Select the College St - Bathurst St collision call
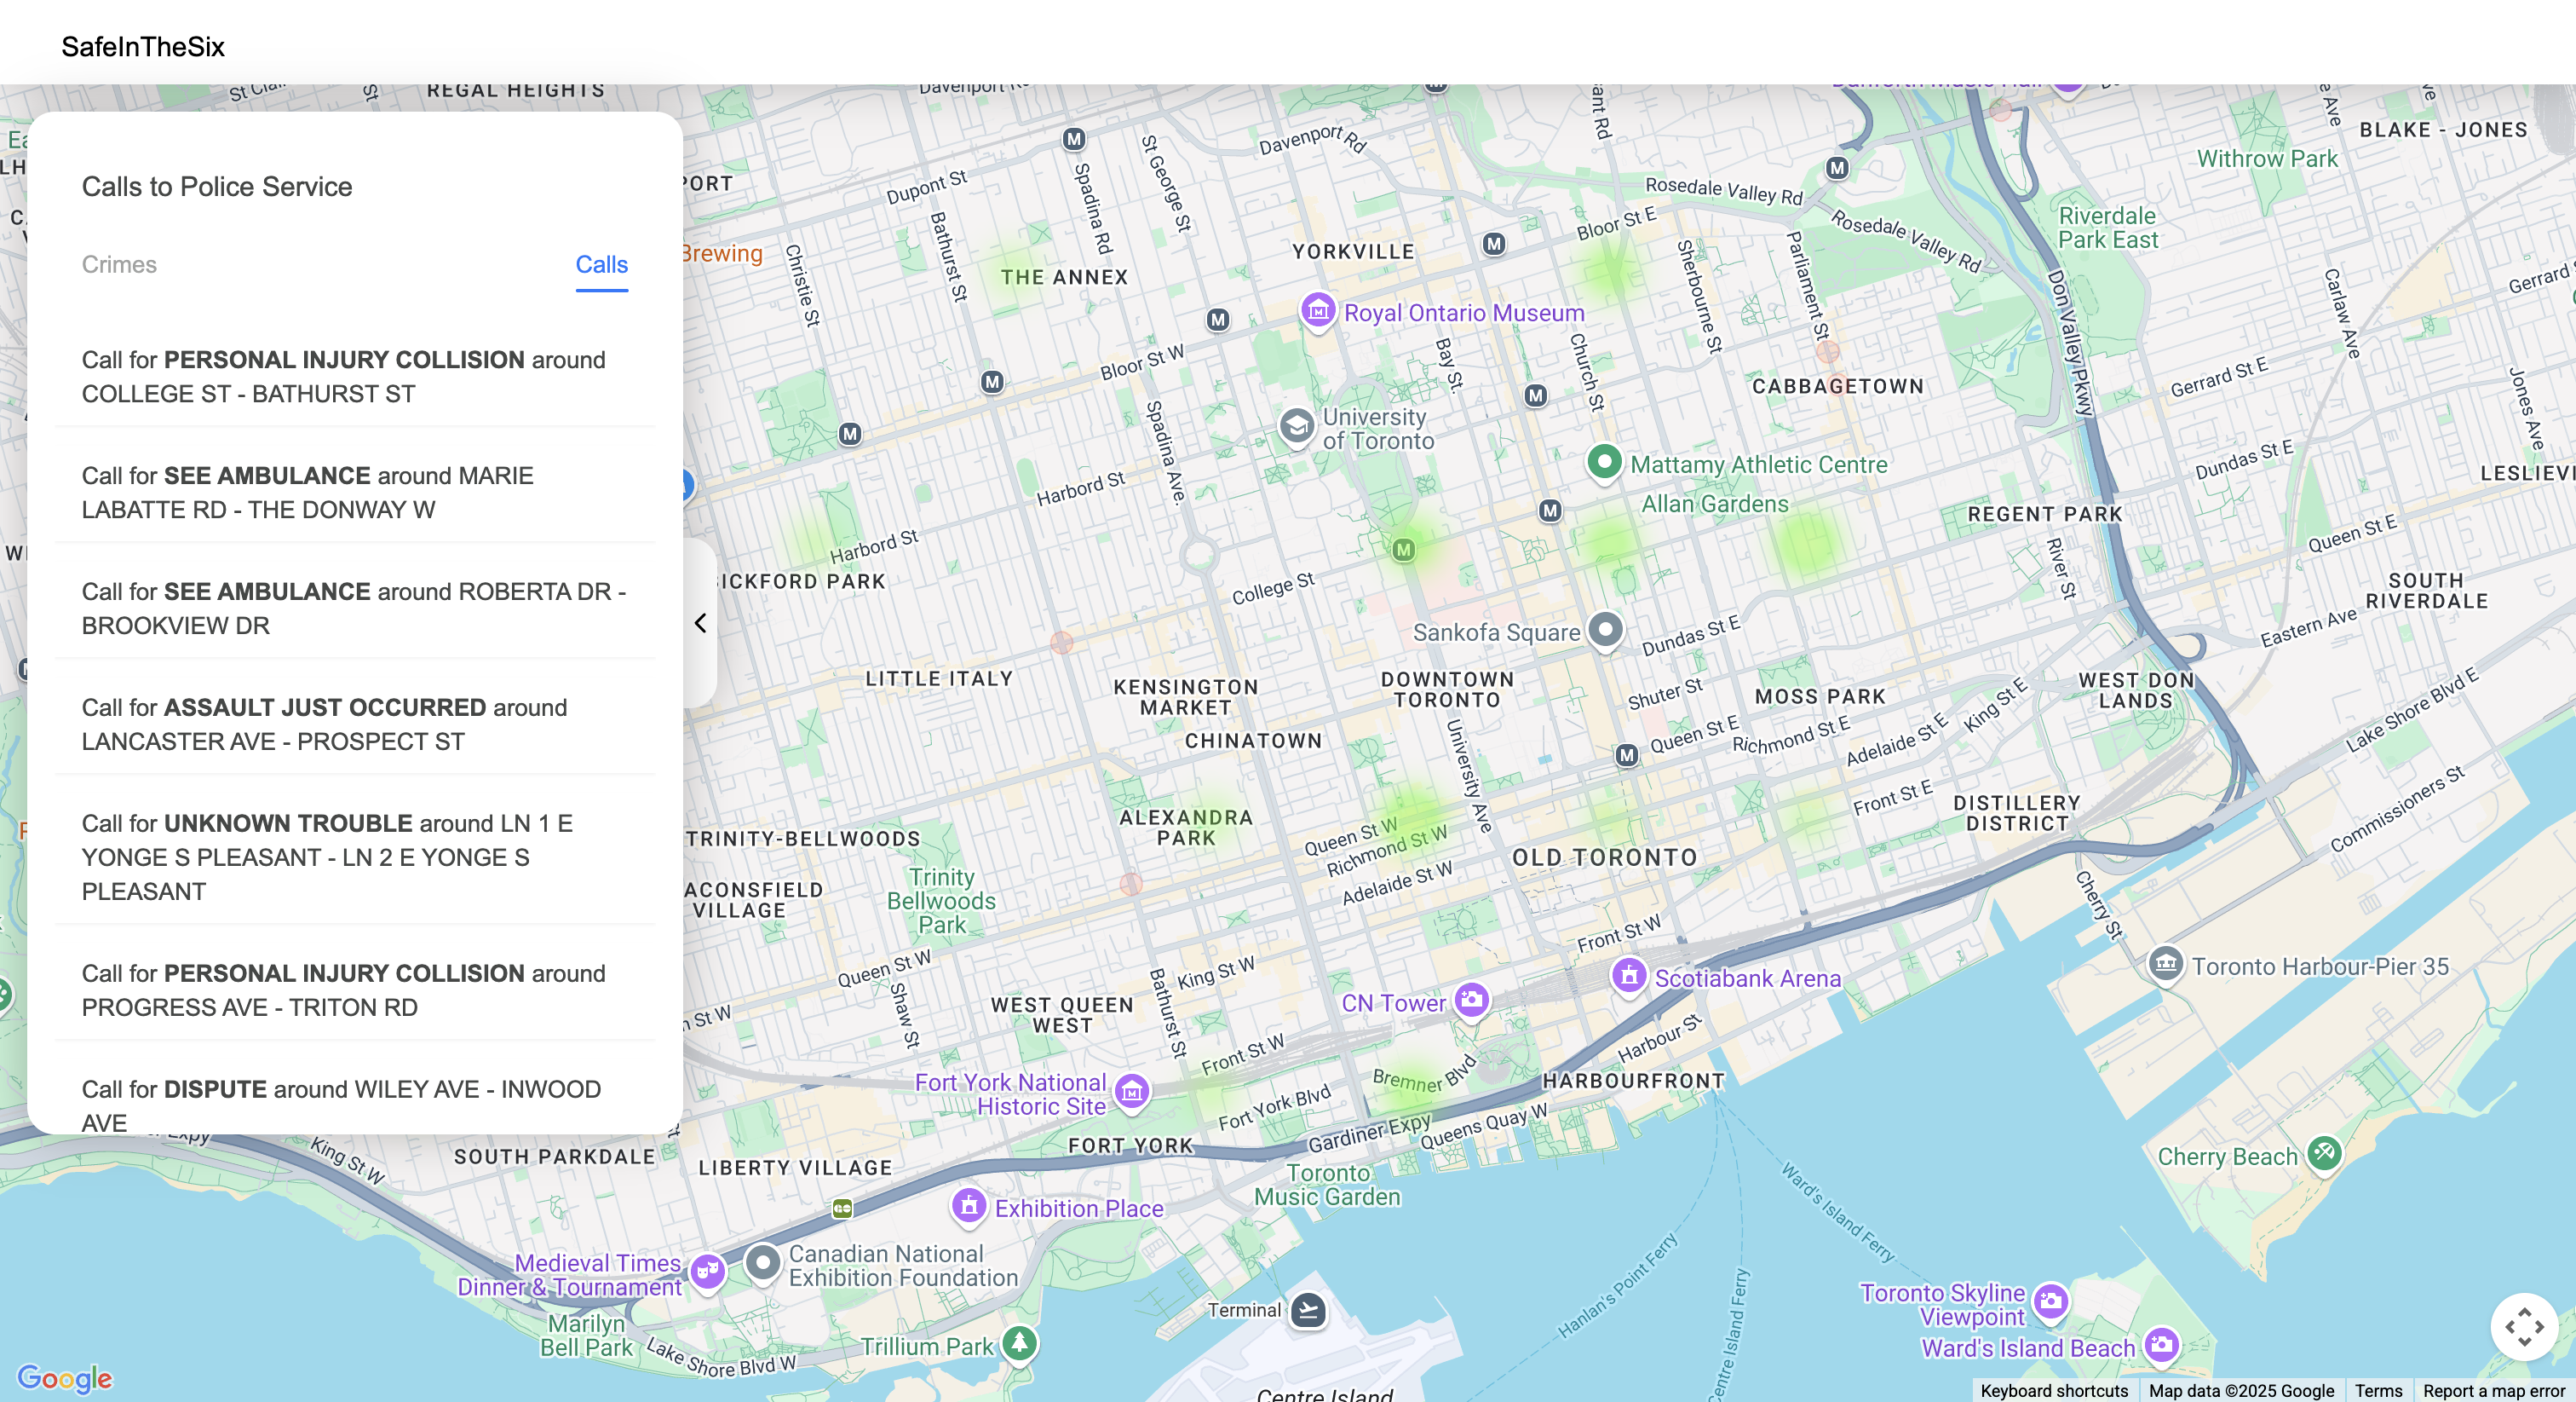This screenshot has height=1402, width=2576. click(343, 376)
